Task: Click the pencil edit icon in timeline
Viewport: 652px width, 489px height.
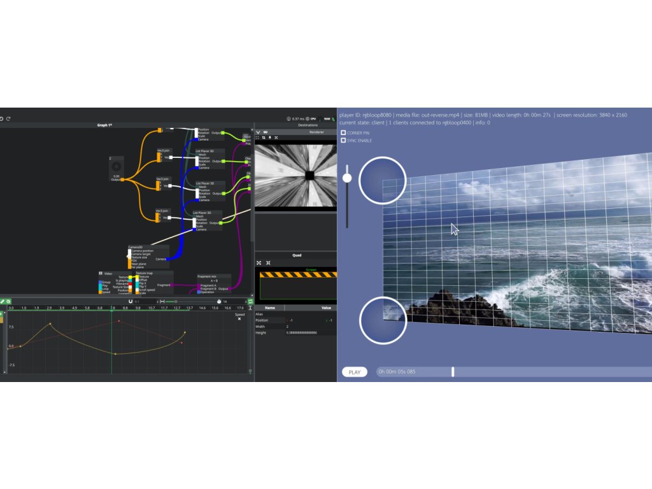Action: click(2, 301)
